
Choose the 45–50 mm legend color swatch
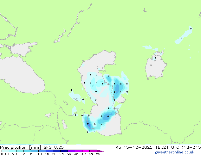(93, 151)
